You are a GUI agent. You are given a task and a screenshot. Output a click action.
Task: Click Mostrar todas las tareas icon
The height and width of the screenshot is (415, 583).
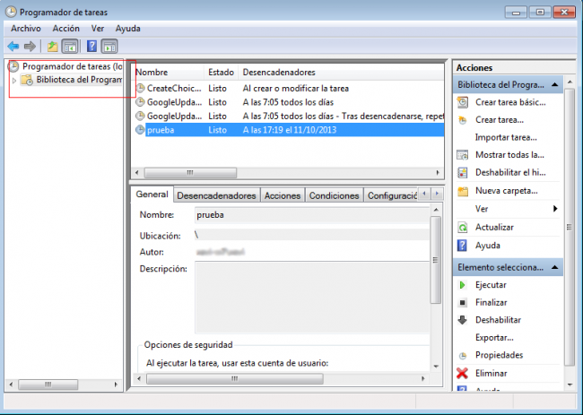[463, 155]
